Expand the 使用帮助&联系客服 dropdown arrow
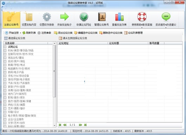Image resolution: width=186 pixels, height=135 pixels. (142, 28)
